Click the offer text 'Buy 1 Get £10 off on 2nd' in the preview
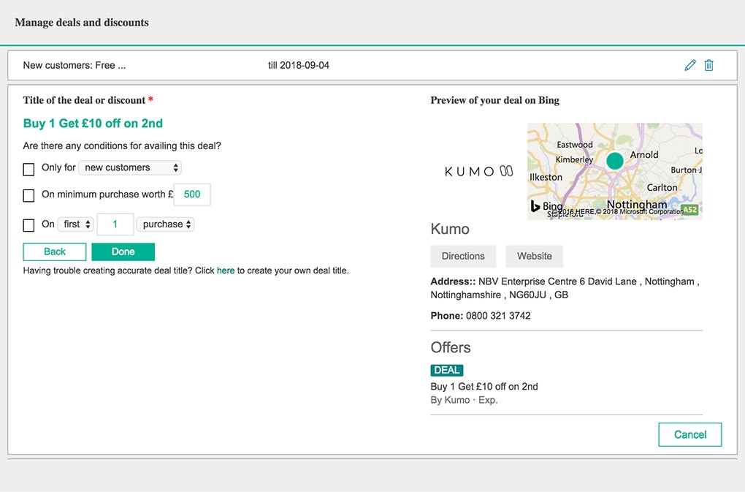Image resolution: width=745 pixels, height=492 pixels. (484, 387)
